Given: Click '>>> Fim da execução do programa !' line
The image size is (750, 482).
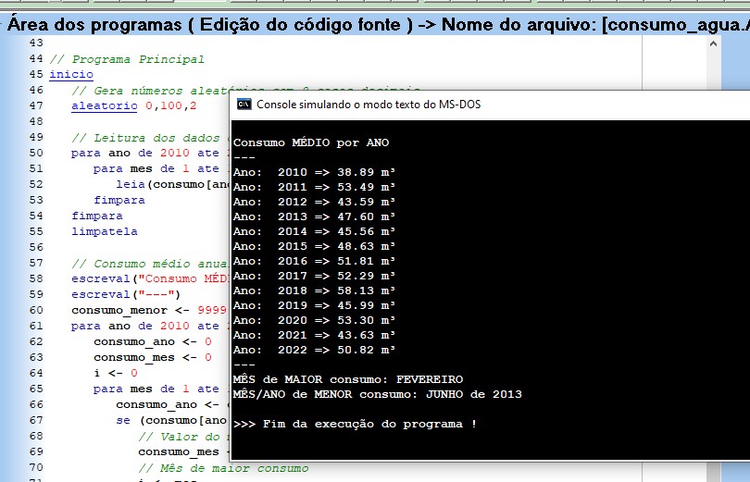Looking at the screenshot, I should point(355,424).
